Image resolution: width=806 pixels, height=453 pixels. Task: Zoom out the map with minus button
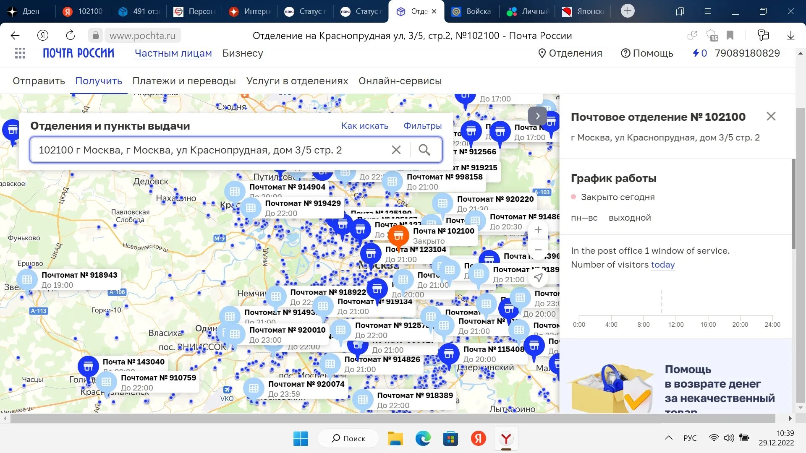click(x=538, y=249)
